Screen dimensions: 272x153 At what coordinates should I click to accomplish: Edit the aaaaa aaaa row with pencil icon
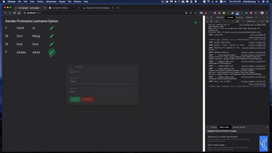52,52
